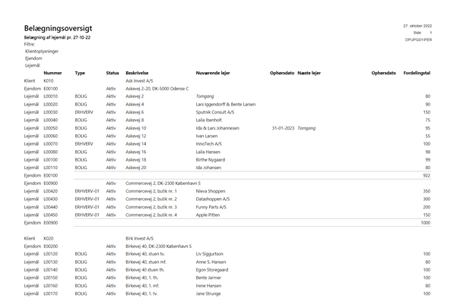Click the property total 1000
Screen dimensions: 457x298
[426, 223]
